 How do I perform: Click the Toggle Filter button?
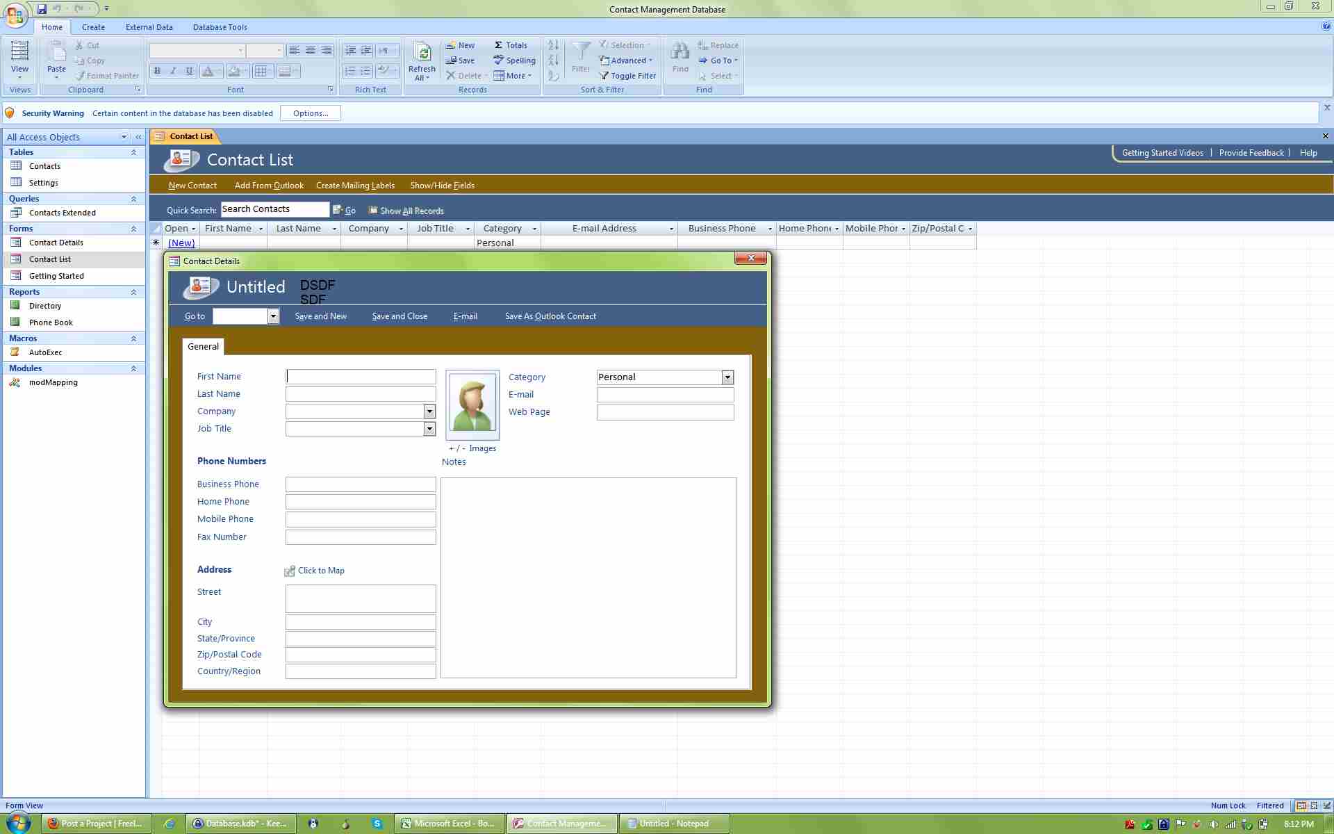click(627, 76)
